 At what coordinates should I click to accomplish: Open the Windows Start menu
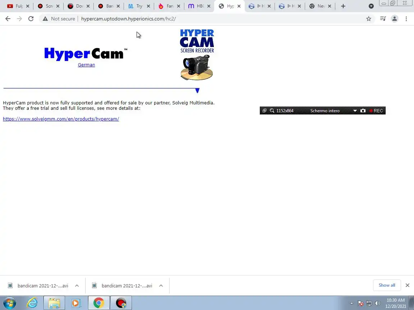click(x=9, y=303)
